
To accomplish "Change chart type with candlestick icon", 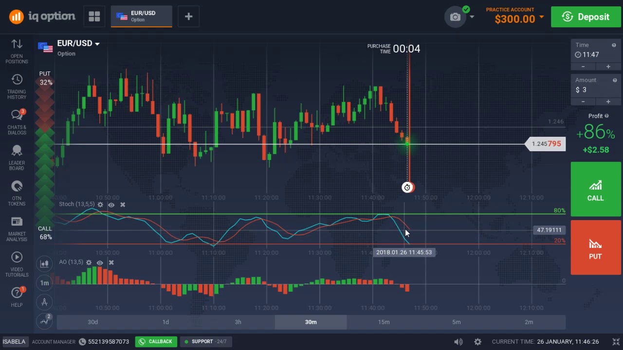I will [x=44, y=263].
